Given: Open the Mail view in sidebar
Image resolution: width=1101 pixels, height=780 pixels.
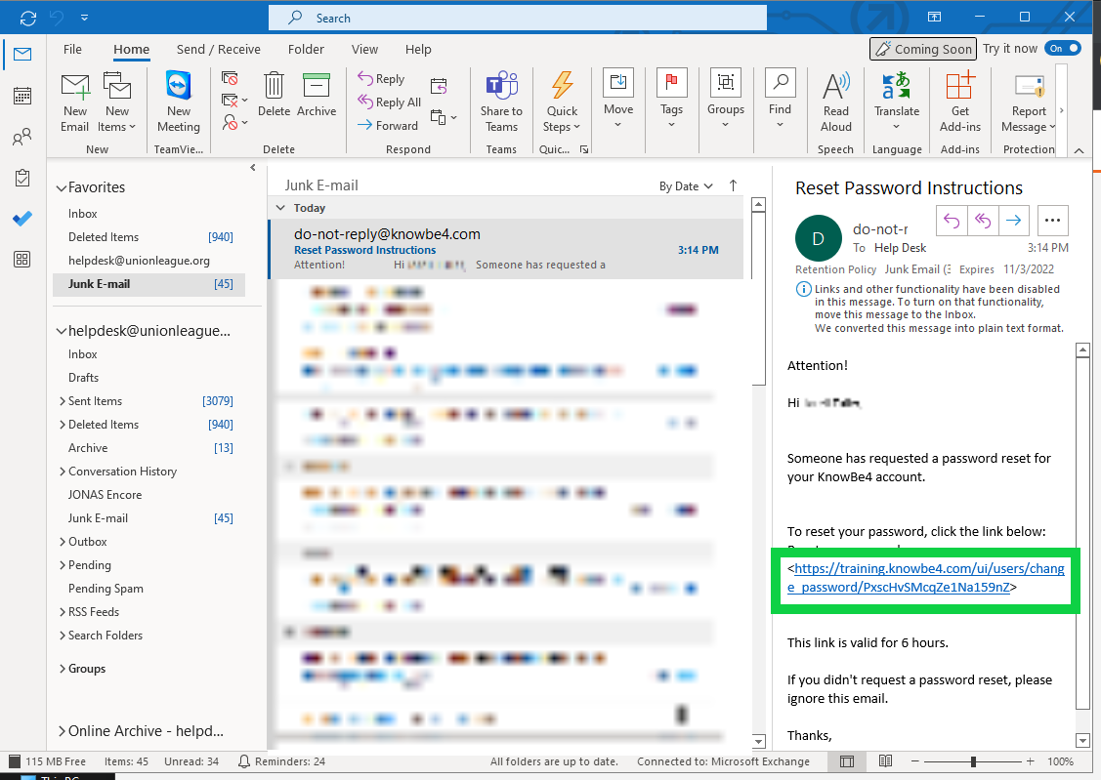Looking at the screenshot, I should [x=22, y=54].
